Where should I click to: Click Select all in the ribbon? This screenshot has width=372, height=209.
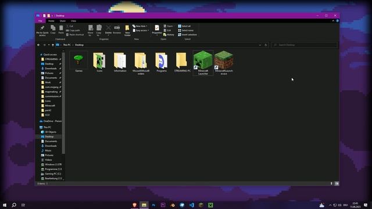(184, 26)
